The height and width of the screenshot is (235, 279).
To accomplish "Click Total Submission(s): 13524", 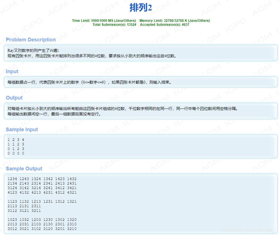I will 114,25.
